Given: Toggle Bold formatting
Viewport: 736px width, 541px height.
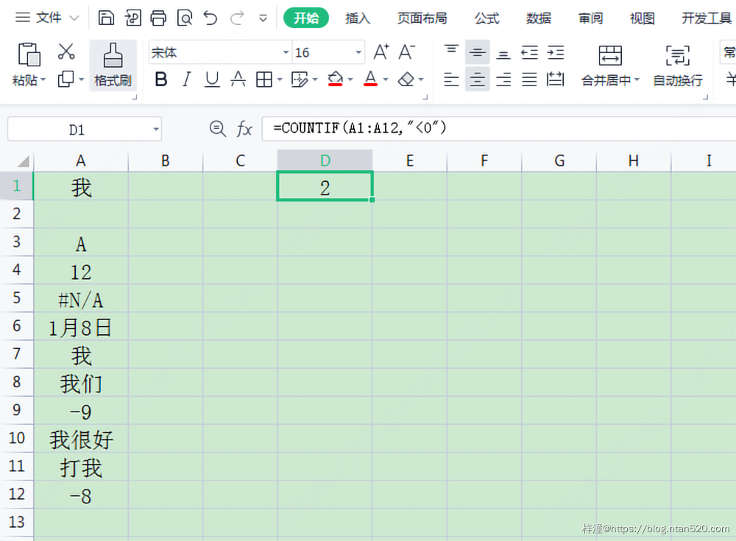Looking at the screenshot, I should pos(161,79).
